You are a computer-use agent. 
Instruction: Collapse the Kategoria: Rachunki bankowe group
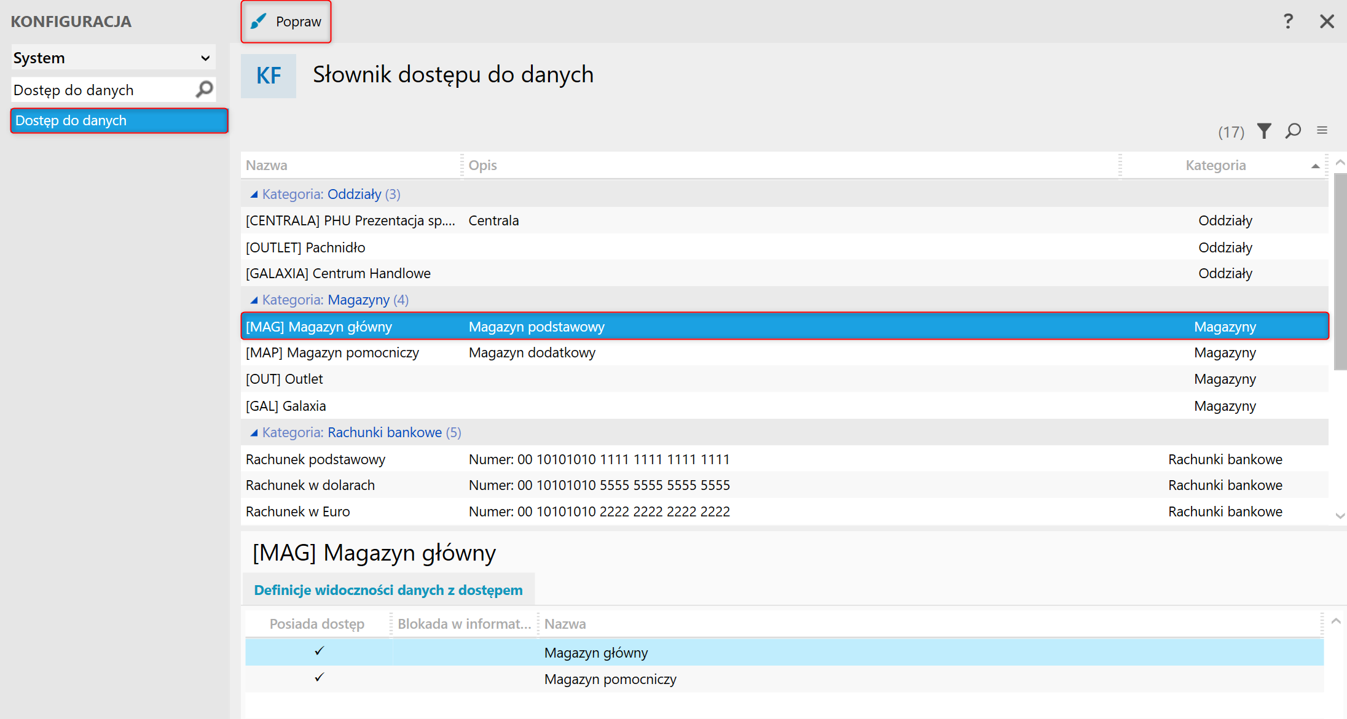(254, 433)
